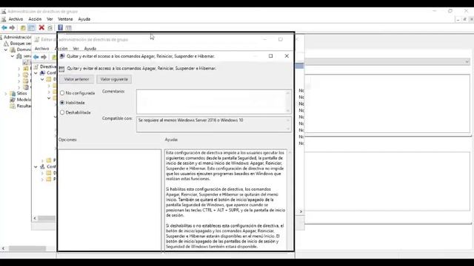This screenshot has height=266, width=474.
Task: Click help paragraph starting 'Si deshabilitas o no estableces'
Action: pos(225,236)
